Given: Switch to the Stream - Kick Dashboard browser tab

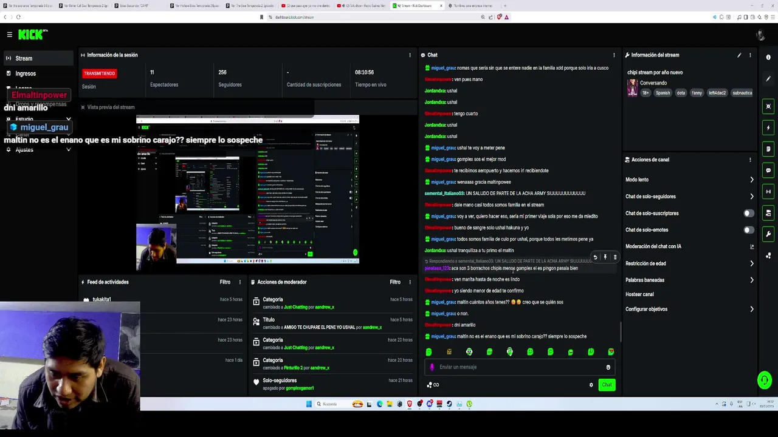Looking at the screenshot, I should pyautogui.click(x=416, y=5).
